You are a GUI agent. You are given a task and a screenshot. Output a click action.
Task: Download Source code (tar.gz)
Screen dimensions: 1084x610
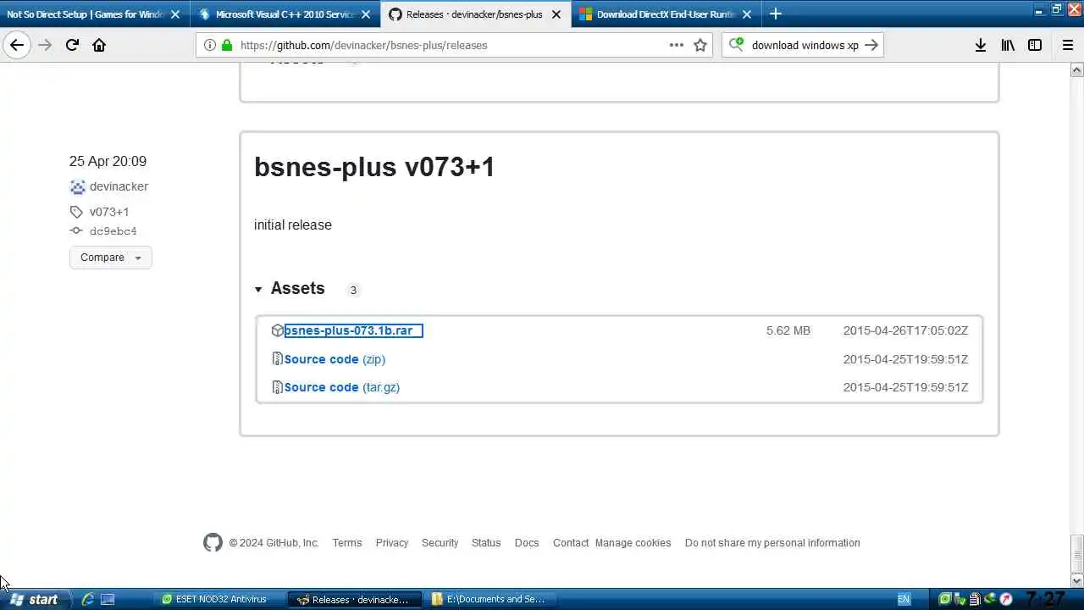341,387
